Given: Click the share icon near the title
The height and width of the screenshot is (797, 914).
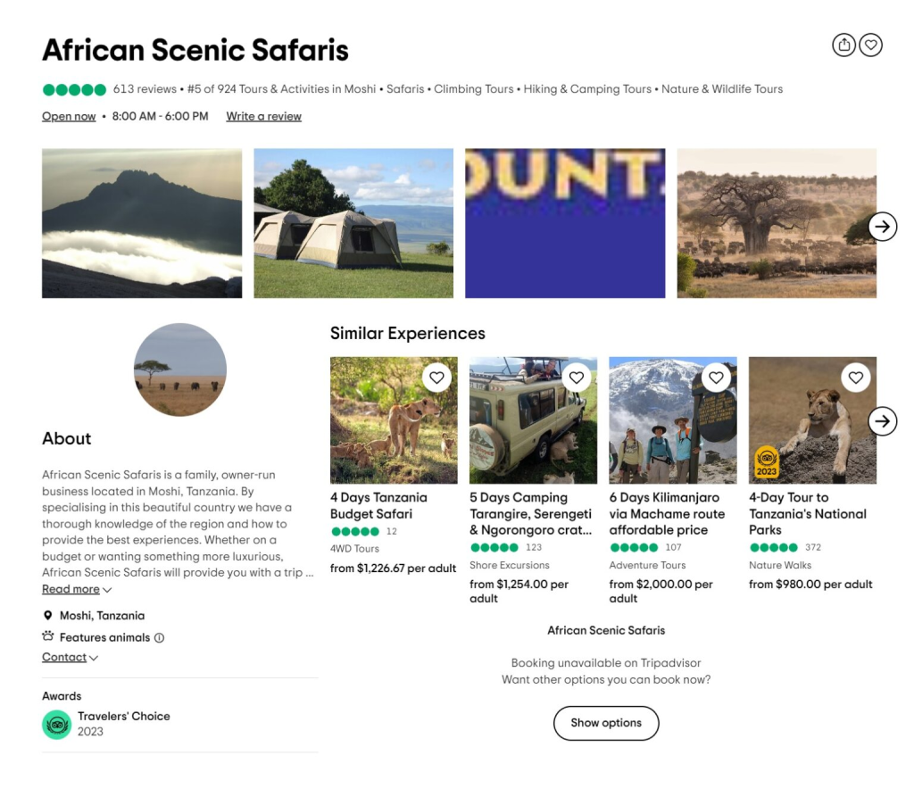Looking at the screenshot, I should pos(843,45).
